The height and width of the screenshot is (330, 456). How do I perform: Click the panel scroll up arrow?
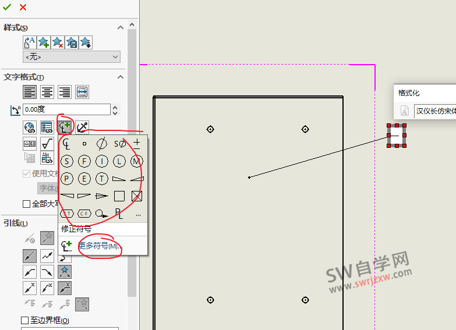click(x=132, y=24)
